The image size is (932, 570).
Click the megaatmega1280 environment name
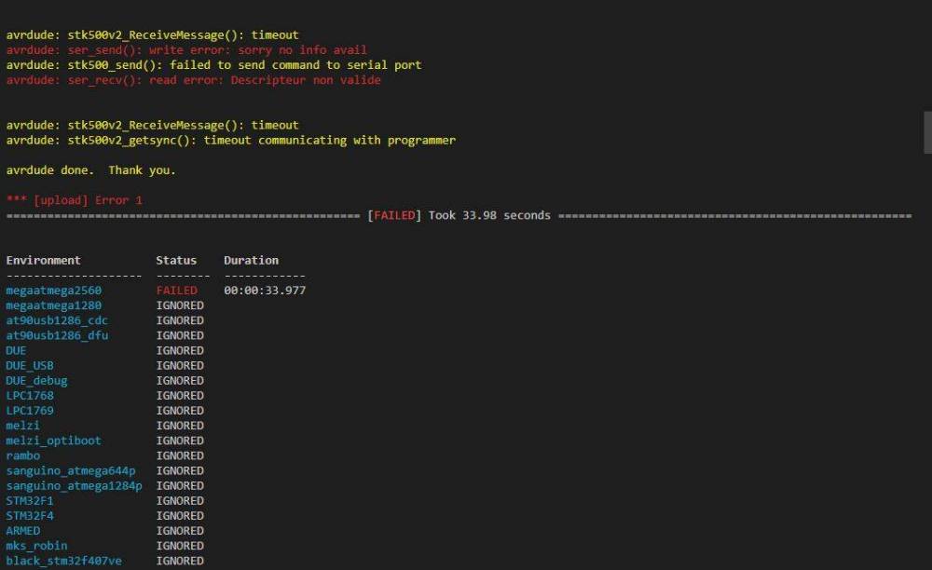point(54,305)
